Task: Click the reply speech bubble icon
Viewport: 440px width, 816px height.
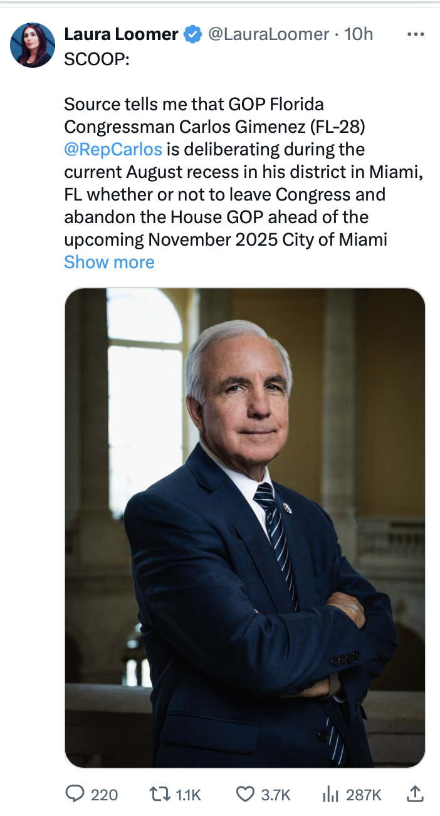Action: coord(75,794)
